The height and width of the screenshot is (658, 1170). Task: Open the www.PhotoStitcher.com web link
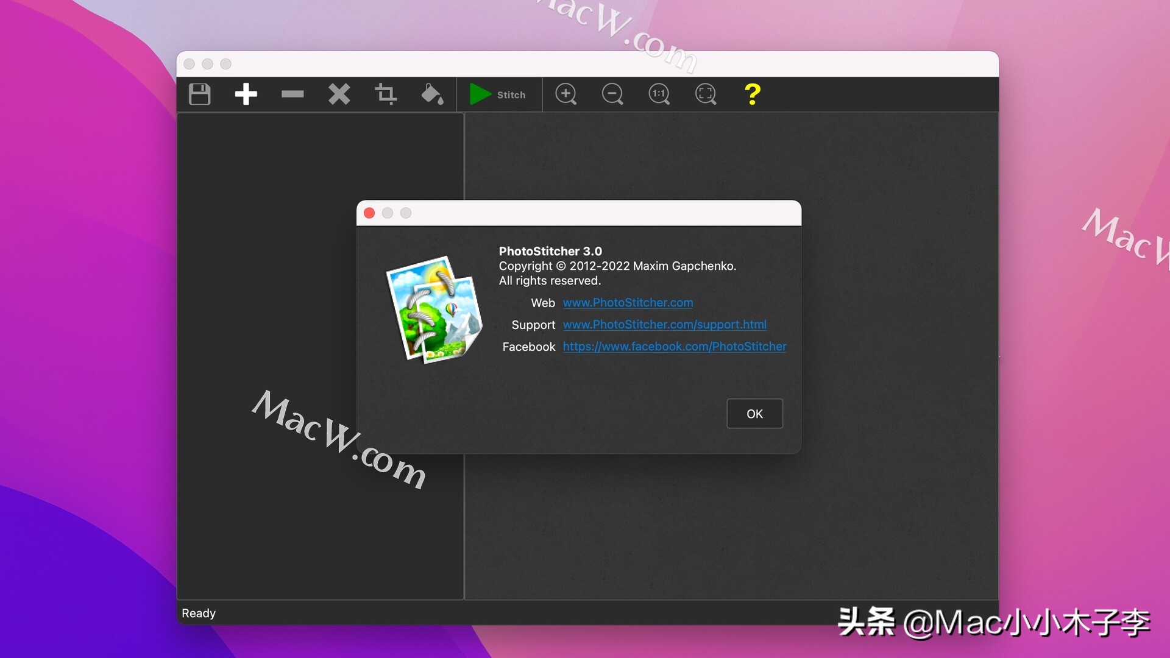click(x=628, y=303)
